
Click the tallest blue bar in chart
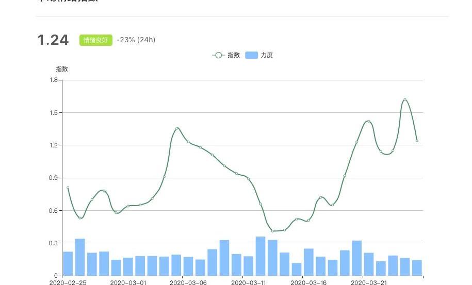(x=261, y=256)
